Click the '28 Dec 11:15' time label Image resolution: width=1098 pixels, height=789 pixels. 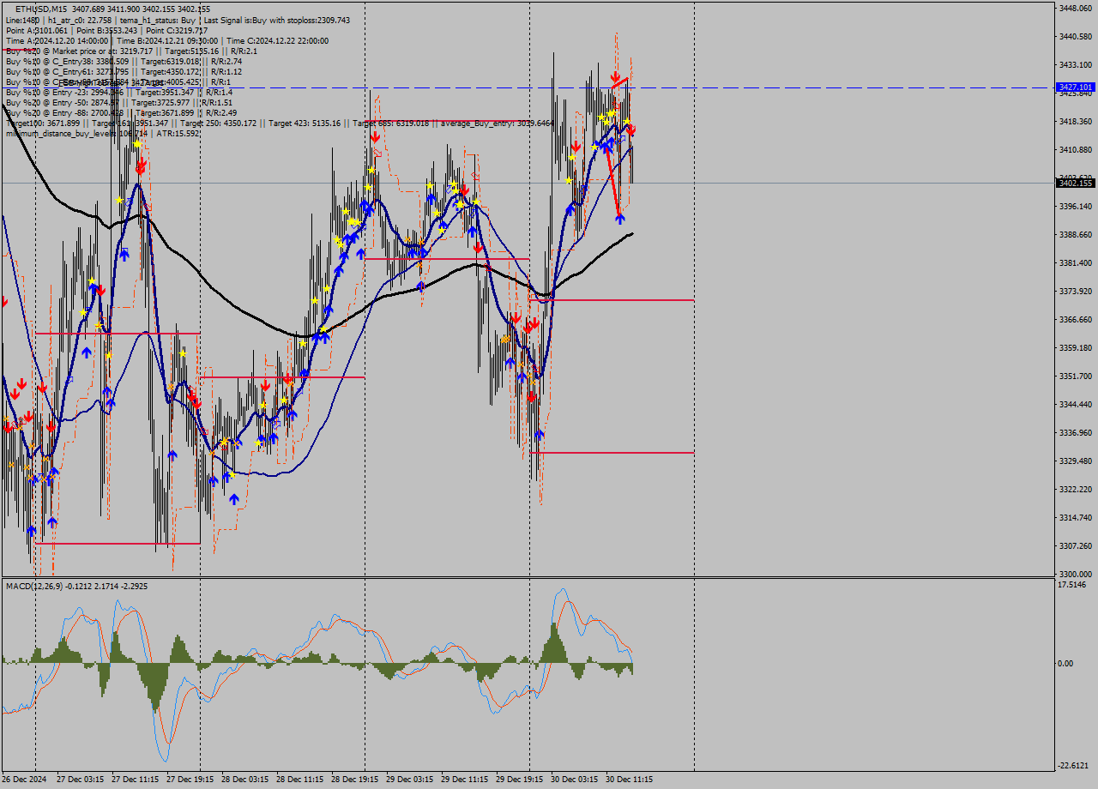tap(299, 780)
